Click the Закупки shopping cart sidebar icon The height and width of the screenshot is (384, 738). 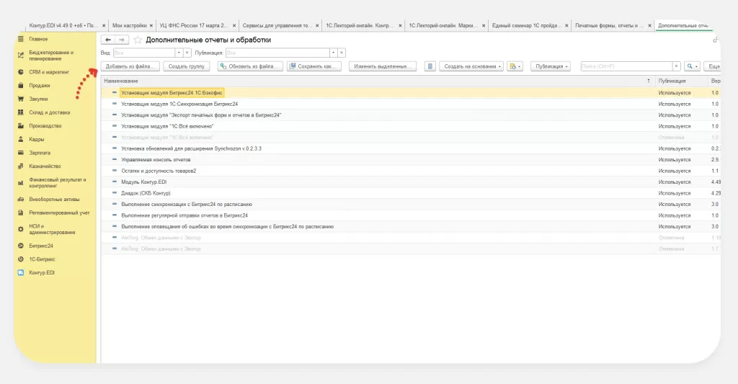(21, 99)
